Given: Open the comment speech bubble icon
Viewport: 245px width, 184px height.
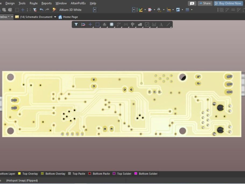Looking at the screenshot, I should (x=192, y=3).
